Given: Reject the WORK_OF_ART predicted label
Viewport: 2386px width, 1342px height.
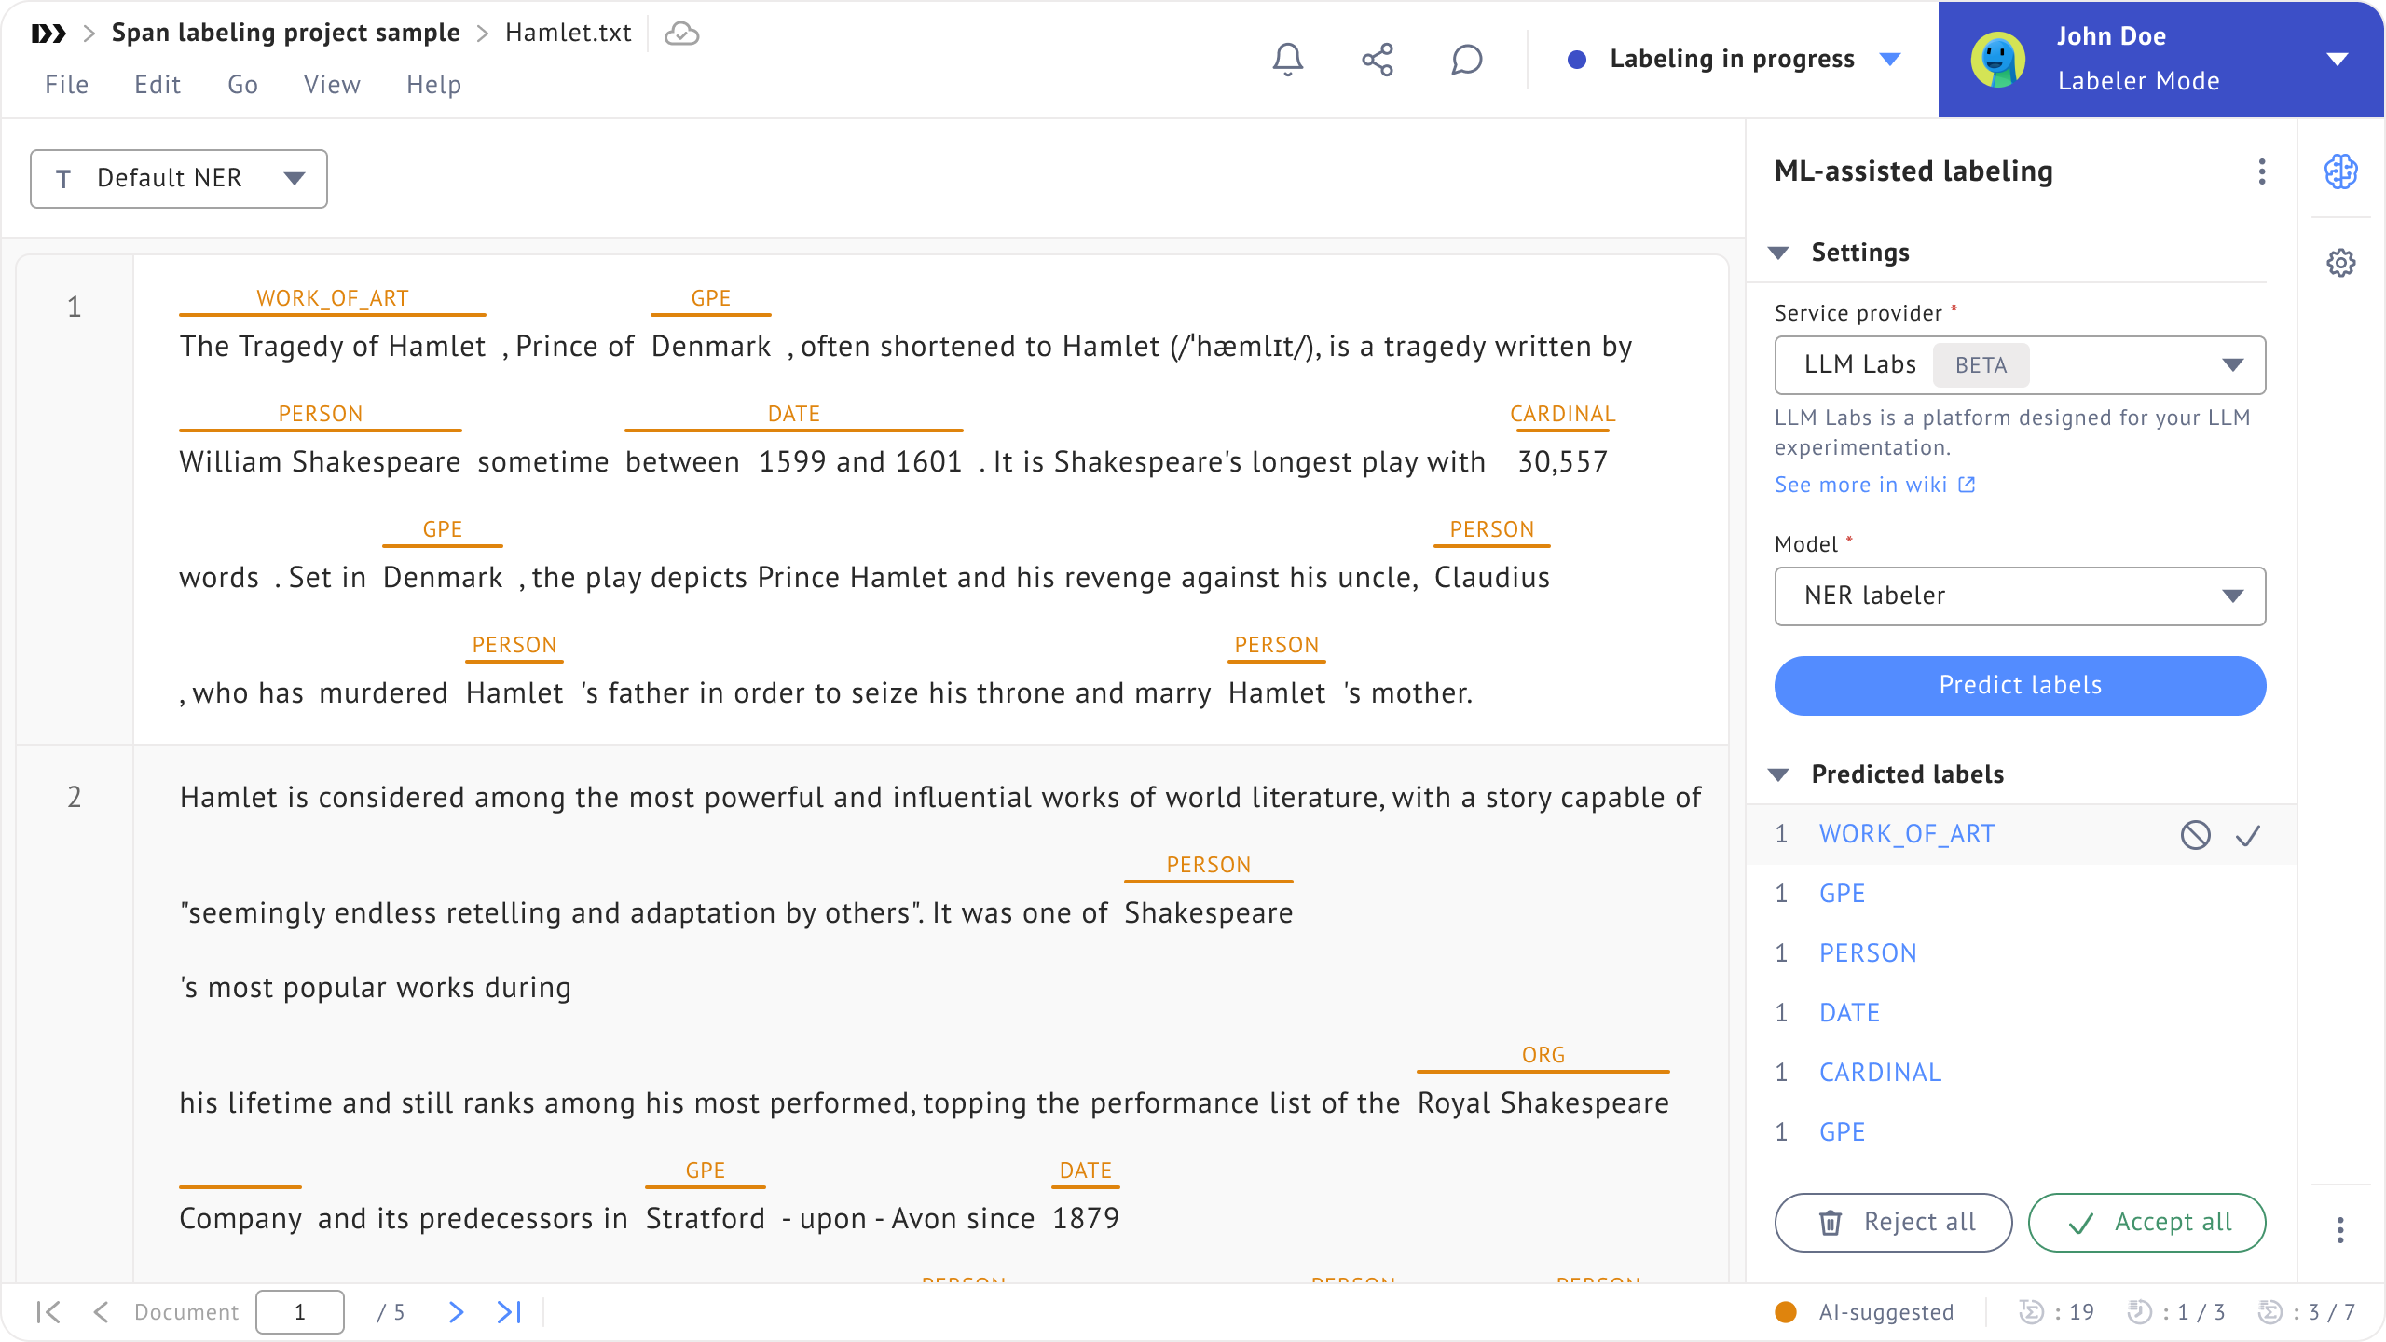Looking at the screenshot, I should tap(2196, 834).
